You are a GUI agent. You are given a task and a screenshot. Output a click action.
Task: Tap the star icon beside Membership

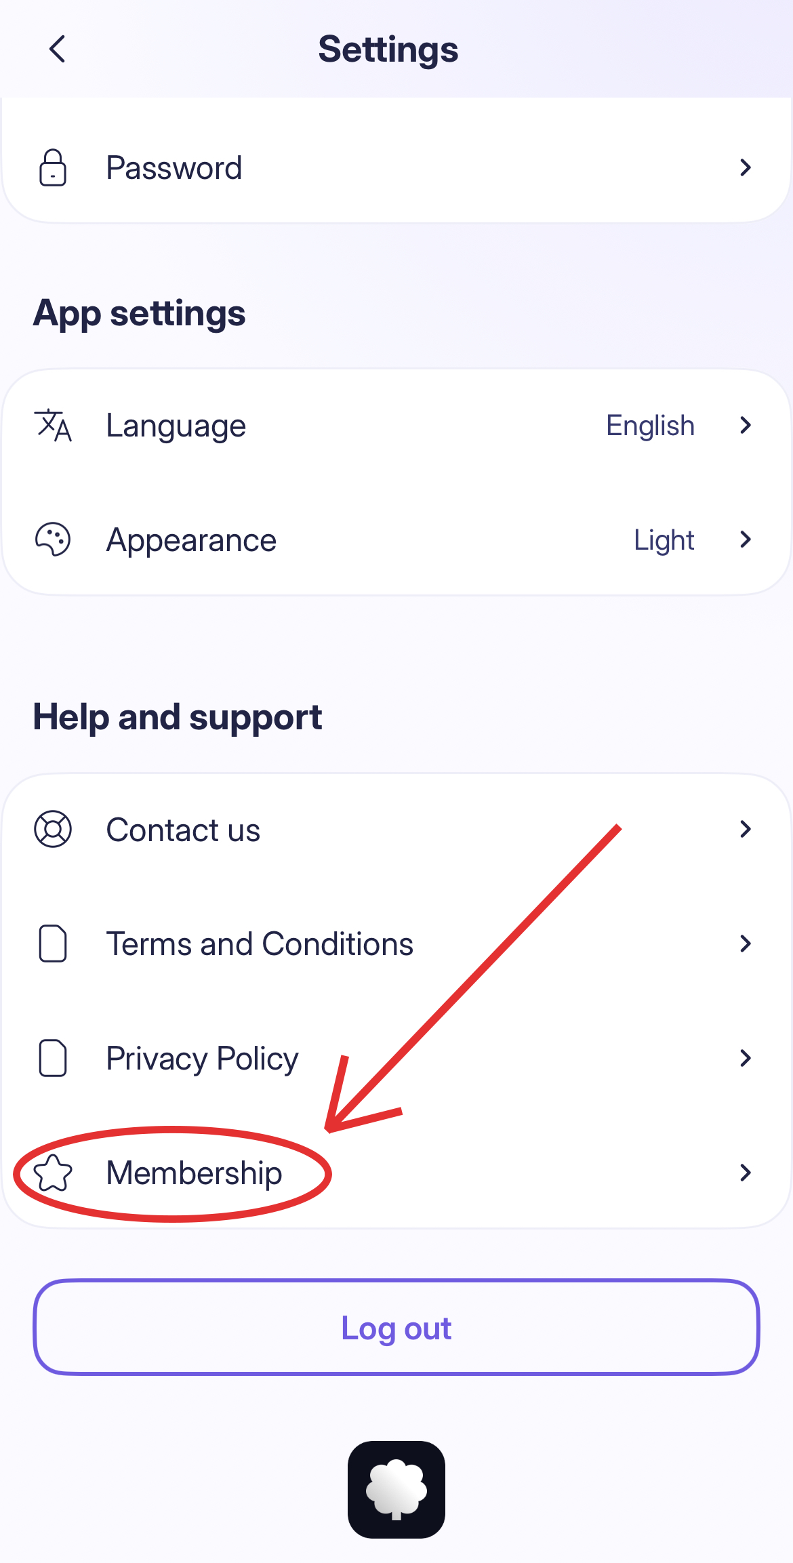53,1173
